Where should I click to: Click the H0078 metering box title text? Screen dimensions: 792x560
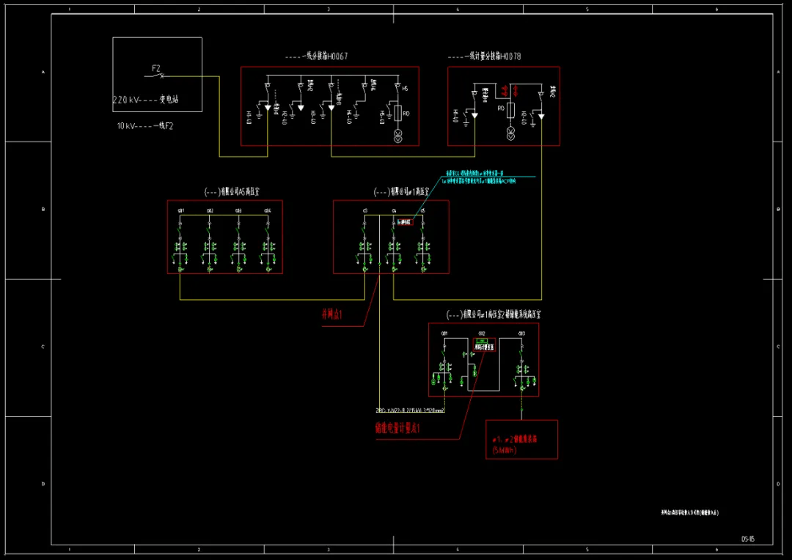485,56
